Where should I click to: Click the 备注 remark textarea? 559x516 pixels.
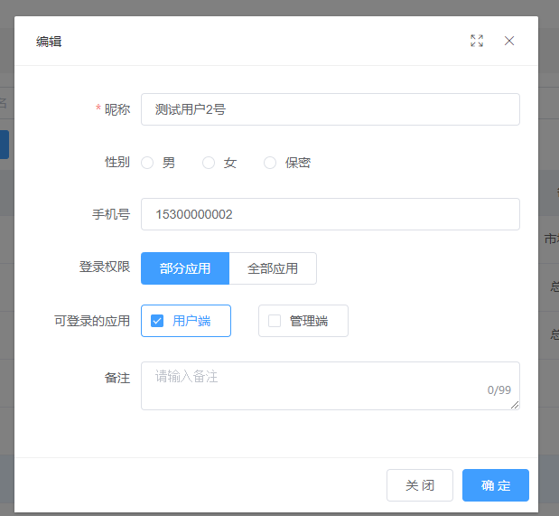point(331,386)
